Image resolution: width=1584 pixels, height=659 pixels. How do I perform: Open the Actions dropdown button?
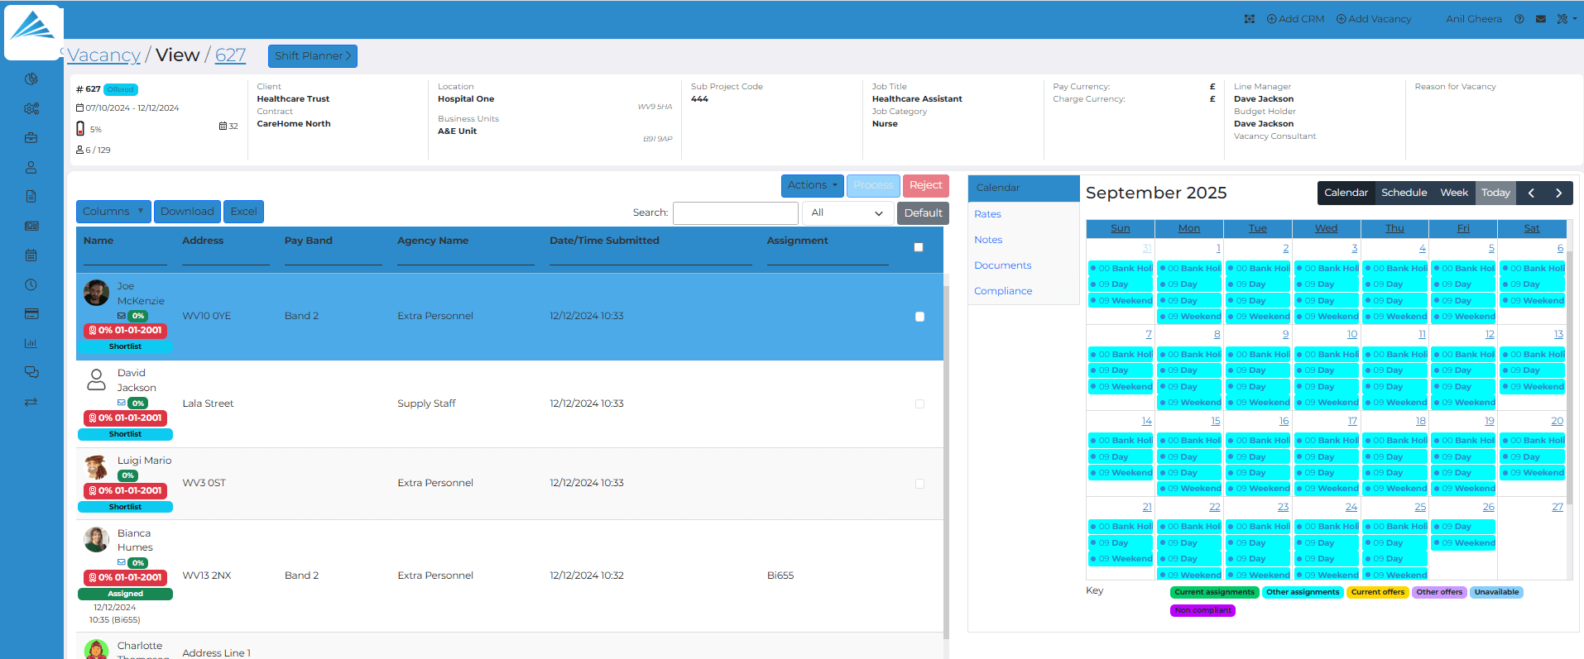click(x=812, y=185)
